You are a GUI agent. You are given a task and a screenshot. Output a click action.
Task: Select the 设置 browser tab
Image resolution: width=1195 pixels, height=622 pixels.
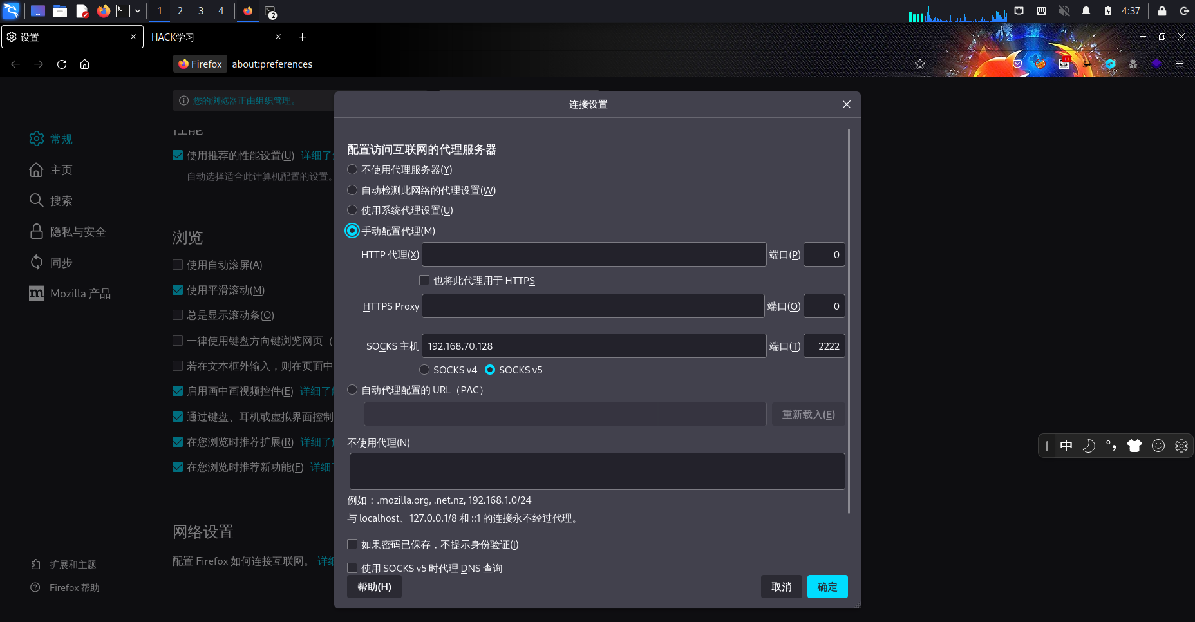point(72,37)
